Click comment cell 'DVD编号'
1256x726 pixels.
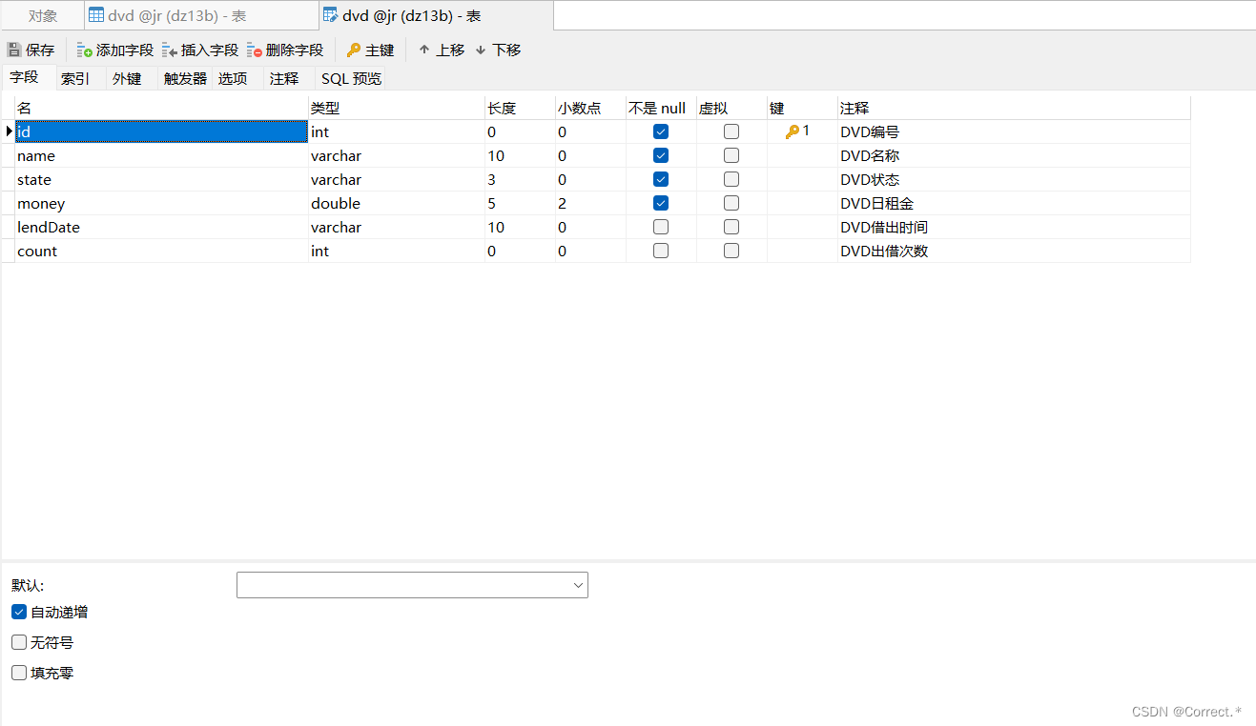[x=1014, y=131]
